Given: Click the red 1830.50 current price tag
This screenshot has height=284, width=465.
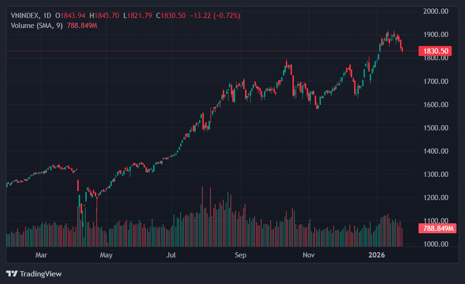Looking at the screenshot, I should click(x=435, y=51).
